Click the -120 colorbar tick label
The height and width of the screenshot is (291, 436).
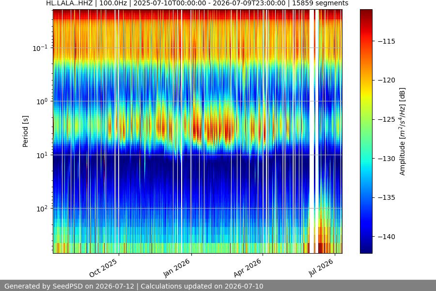387,80
